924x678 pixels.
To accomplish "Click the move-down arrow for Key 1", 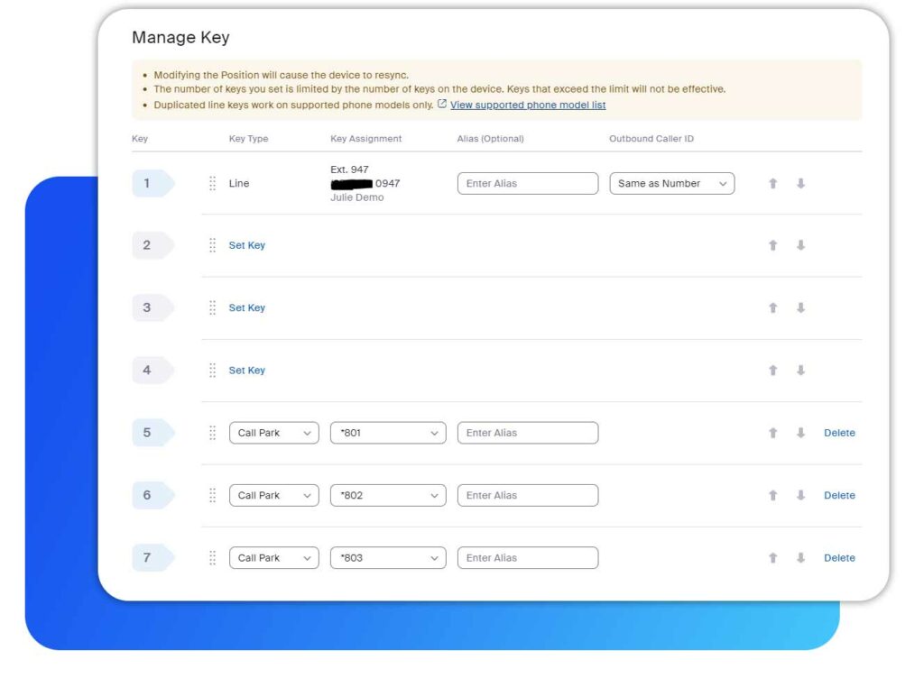I will click(802, 183).
